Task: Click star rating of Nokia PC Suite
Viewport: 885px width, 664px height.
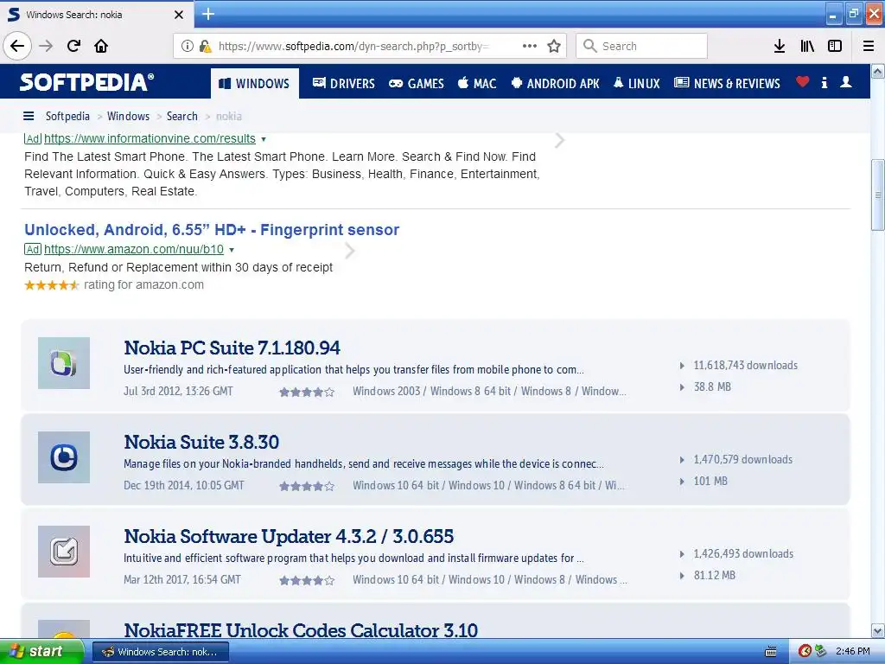Action: pyautogui.click(x=307, y=392)
